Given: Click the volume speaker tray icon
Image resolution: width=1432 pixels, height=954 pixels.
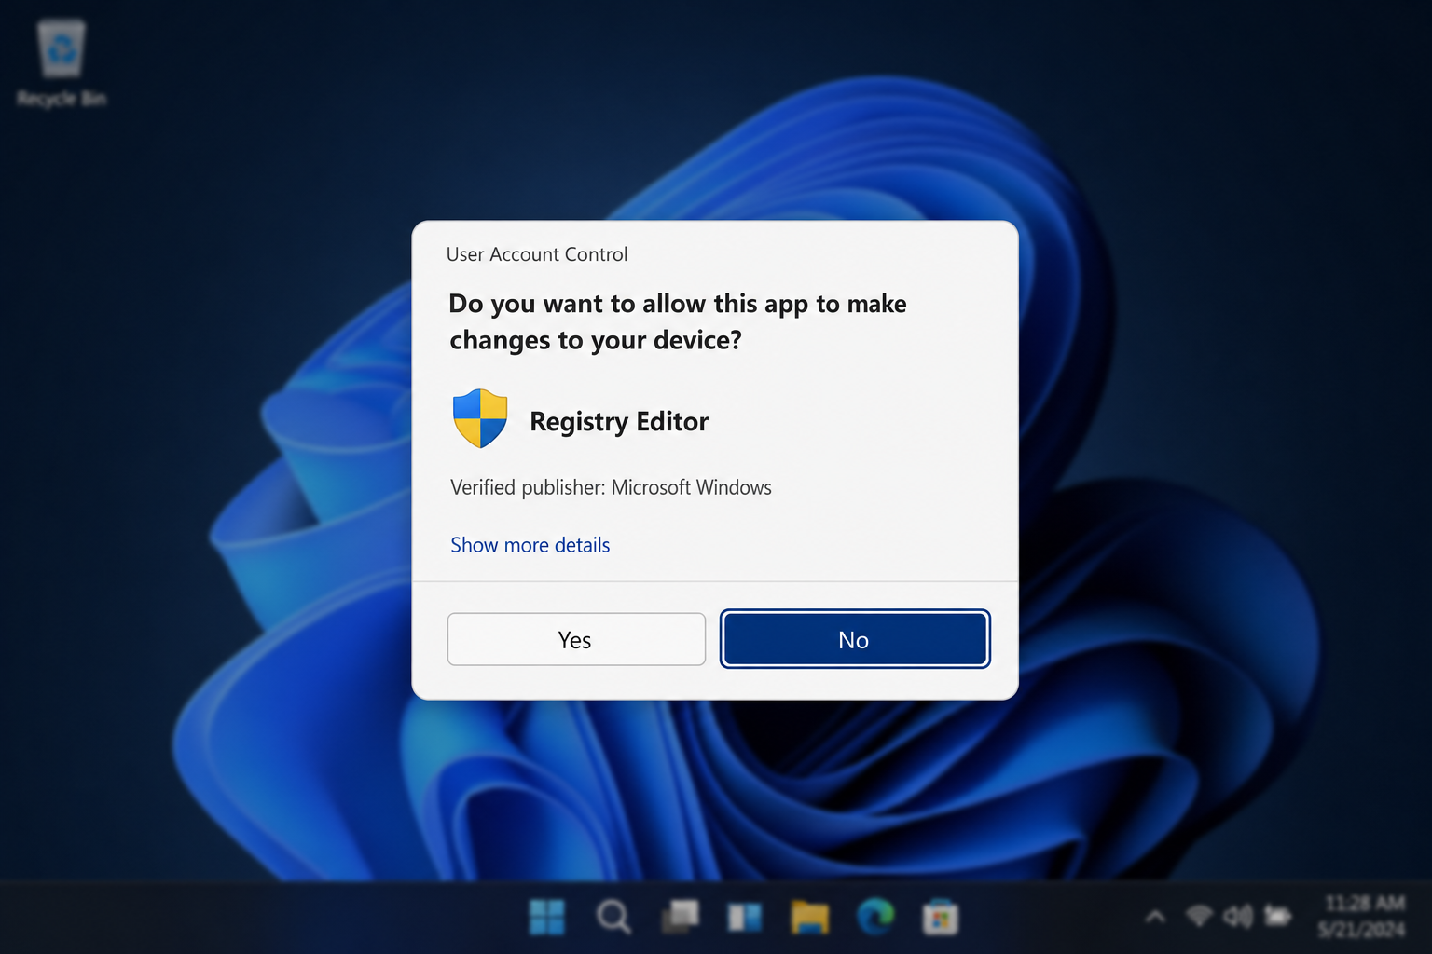Looking at the screenshot, I should [1238, 917].
